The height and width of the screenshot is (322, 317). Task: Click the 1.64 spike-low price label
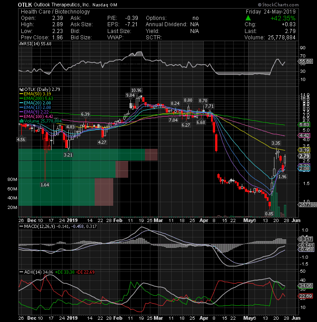pos(45,185)
